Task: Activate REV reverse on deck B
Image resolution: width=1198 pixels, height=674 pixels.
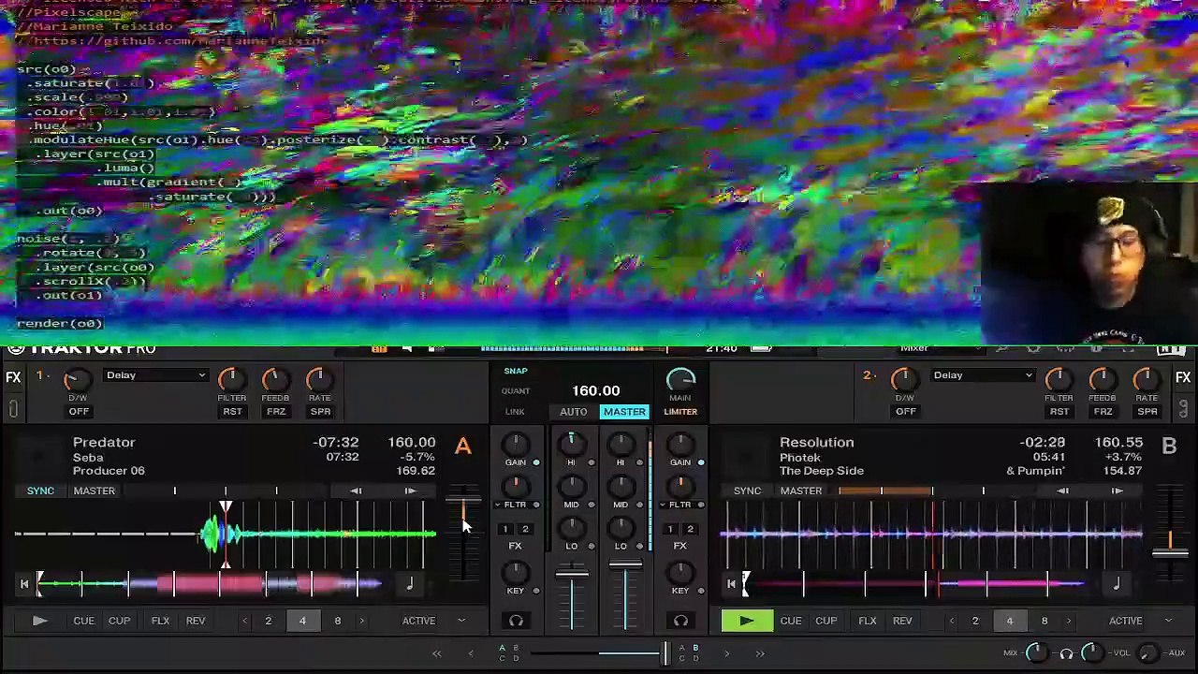Action: pos(902,621)
